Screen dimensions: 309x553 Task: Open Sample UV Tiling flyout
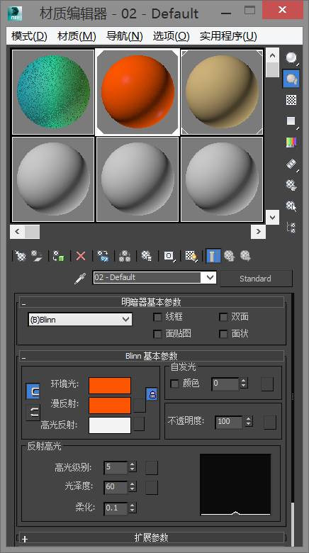[291, 121]
